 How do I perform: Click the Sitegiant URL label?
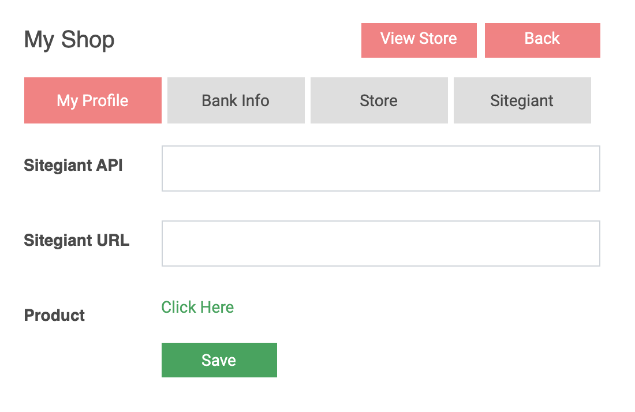77,241
